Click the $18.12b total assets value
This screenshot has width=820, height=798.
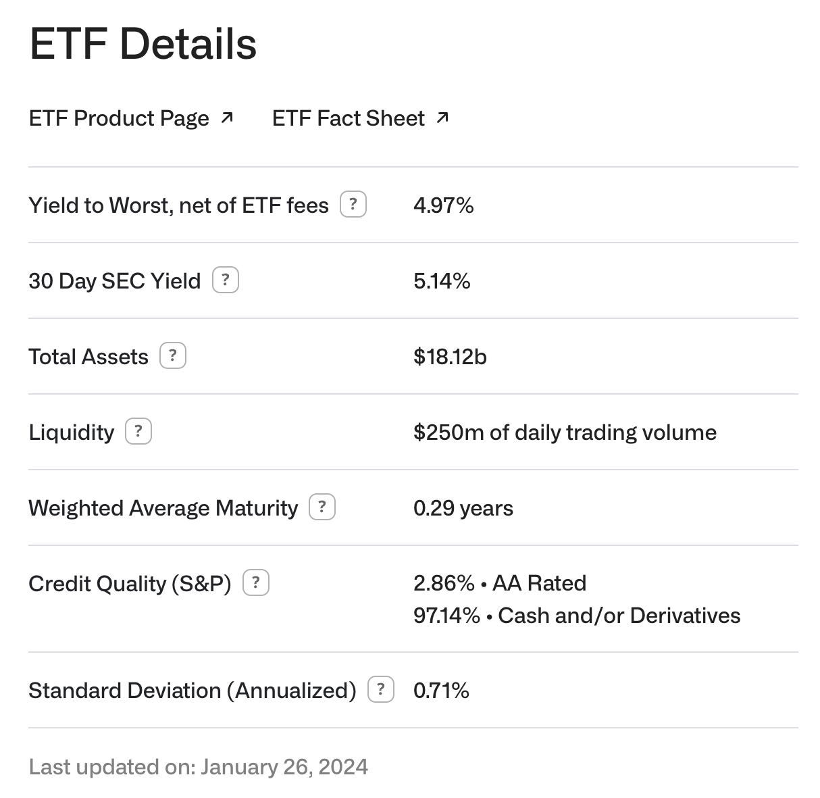[x=450, y=356]
